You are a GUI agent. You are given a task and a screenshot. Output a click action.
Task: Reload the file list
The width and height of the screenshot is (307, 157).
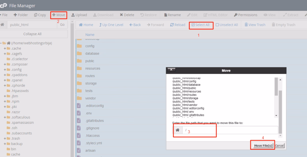[177, 25]
